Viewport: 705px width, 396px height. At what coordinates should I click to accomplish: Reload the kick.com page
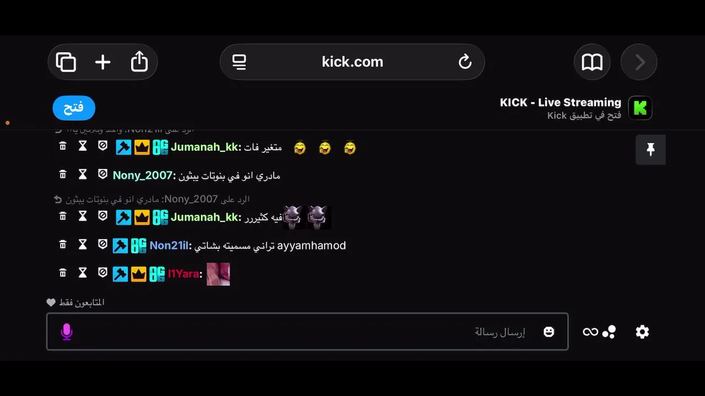point(465,62)
